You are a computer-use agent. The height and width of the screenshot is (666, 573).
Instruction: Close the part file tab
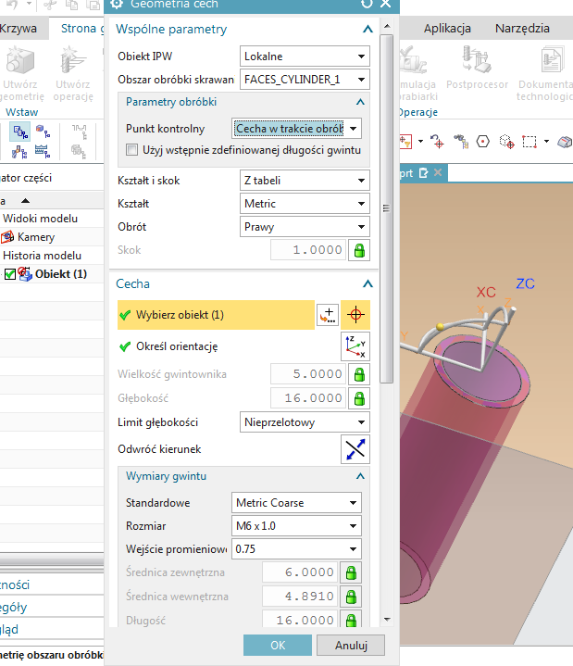tap(438, 173)
